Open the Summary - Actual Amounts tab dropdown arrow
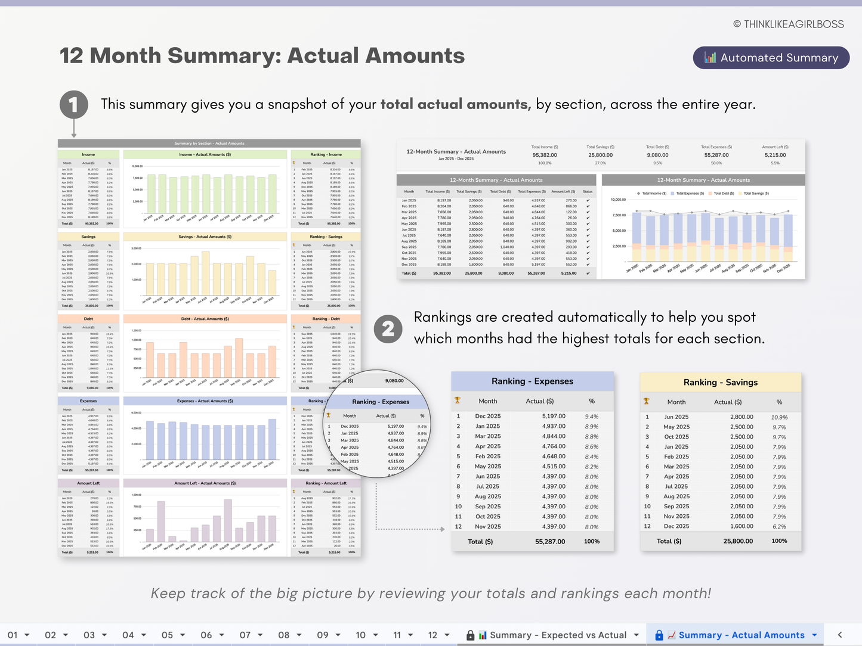Screen dimensions: 862x646 pyautogui.click(x=814, y=635)
